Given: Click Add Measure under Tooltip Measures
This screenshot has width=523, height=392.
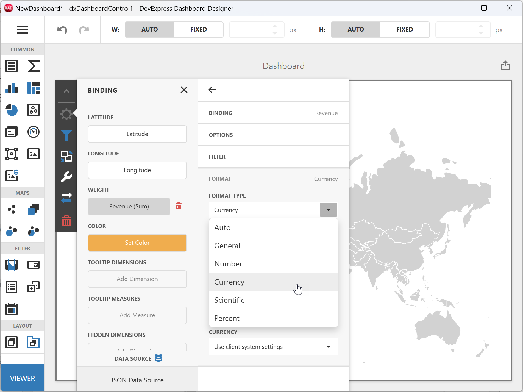Looking at the screenshot, I should [x=137, y=315].
